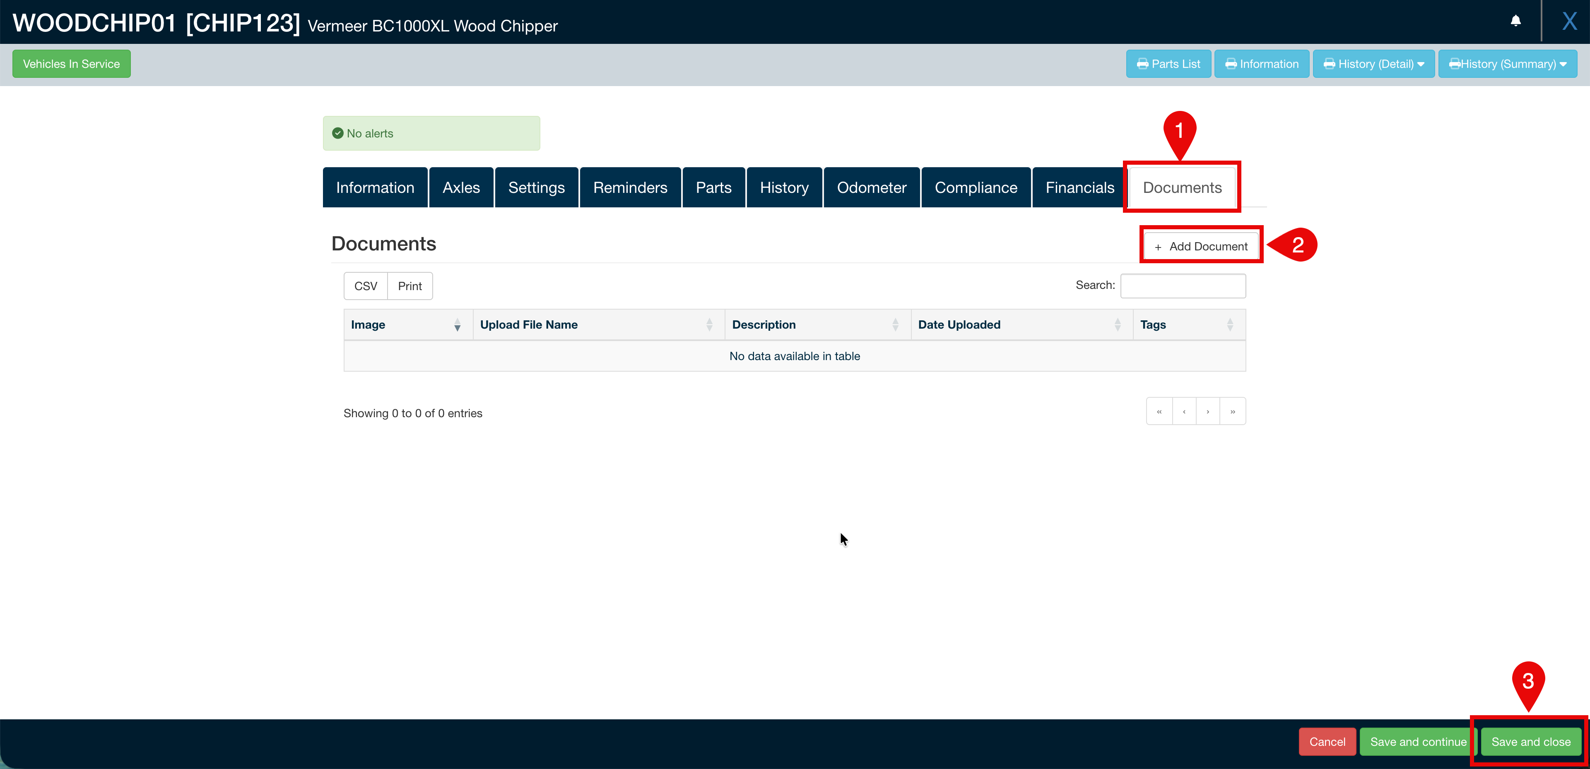Go to first page of documents
The width and height of the screenshot is (1590, 769).
tap(1159, 411)
